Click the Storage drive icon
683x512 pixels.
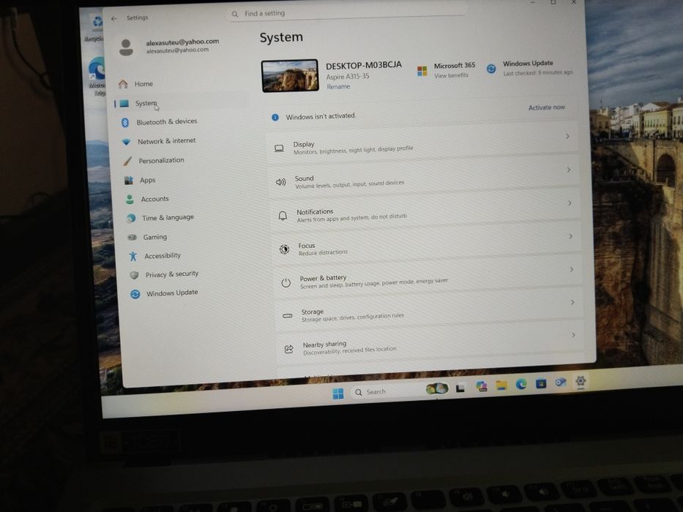click(x=288, y=316)
